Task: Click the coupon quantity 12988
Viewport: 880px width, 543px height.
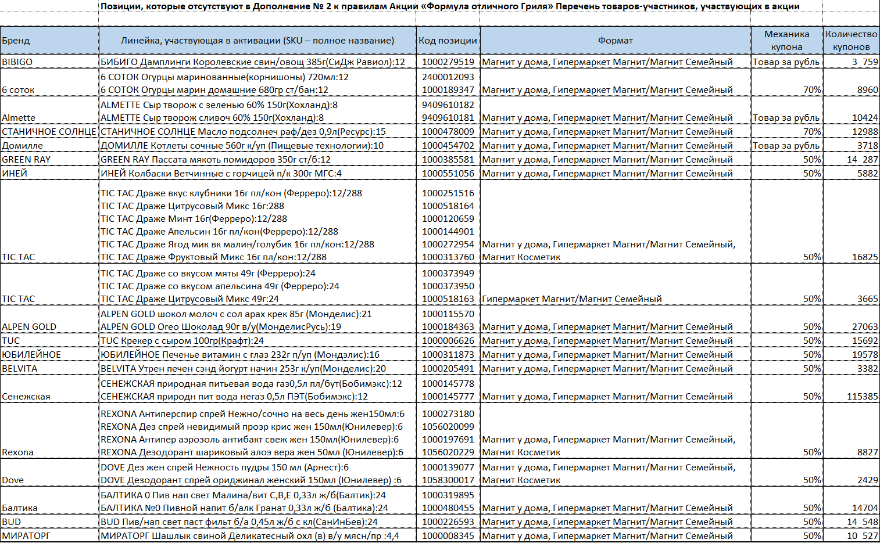Action: (x=865, y=131)
